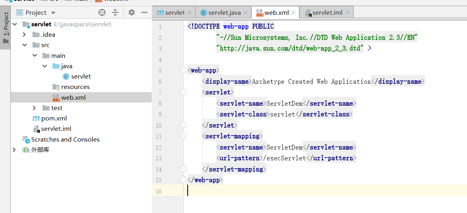Click the web.xml file icon in tree
This screenshot has height=213, width=467.
(x=56, y=97)
